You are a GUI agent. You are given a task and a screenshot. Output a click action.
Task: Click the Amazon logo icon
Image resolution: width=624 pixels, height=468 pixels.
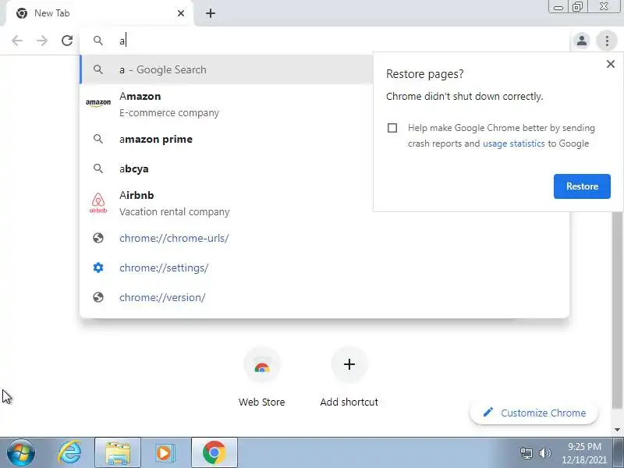pyautogui.click(x=98, y=103)
